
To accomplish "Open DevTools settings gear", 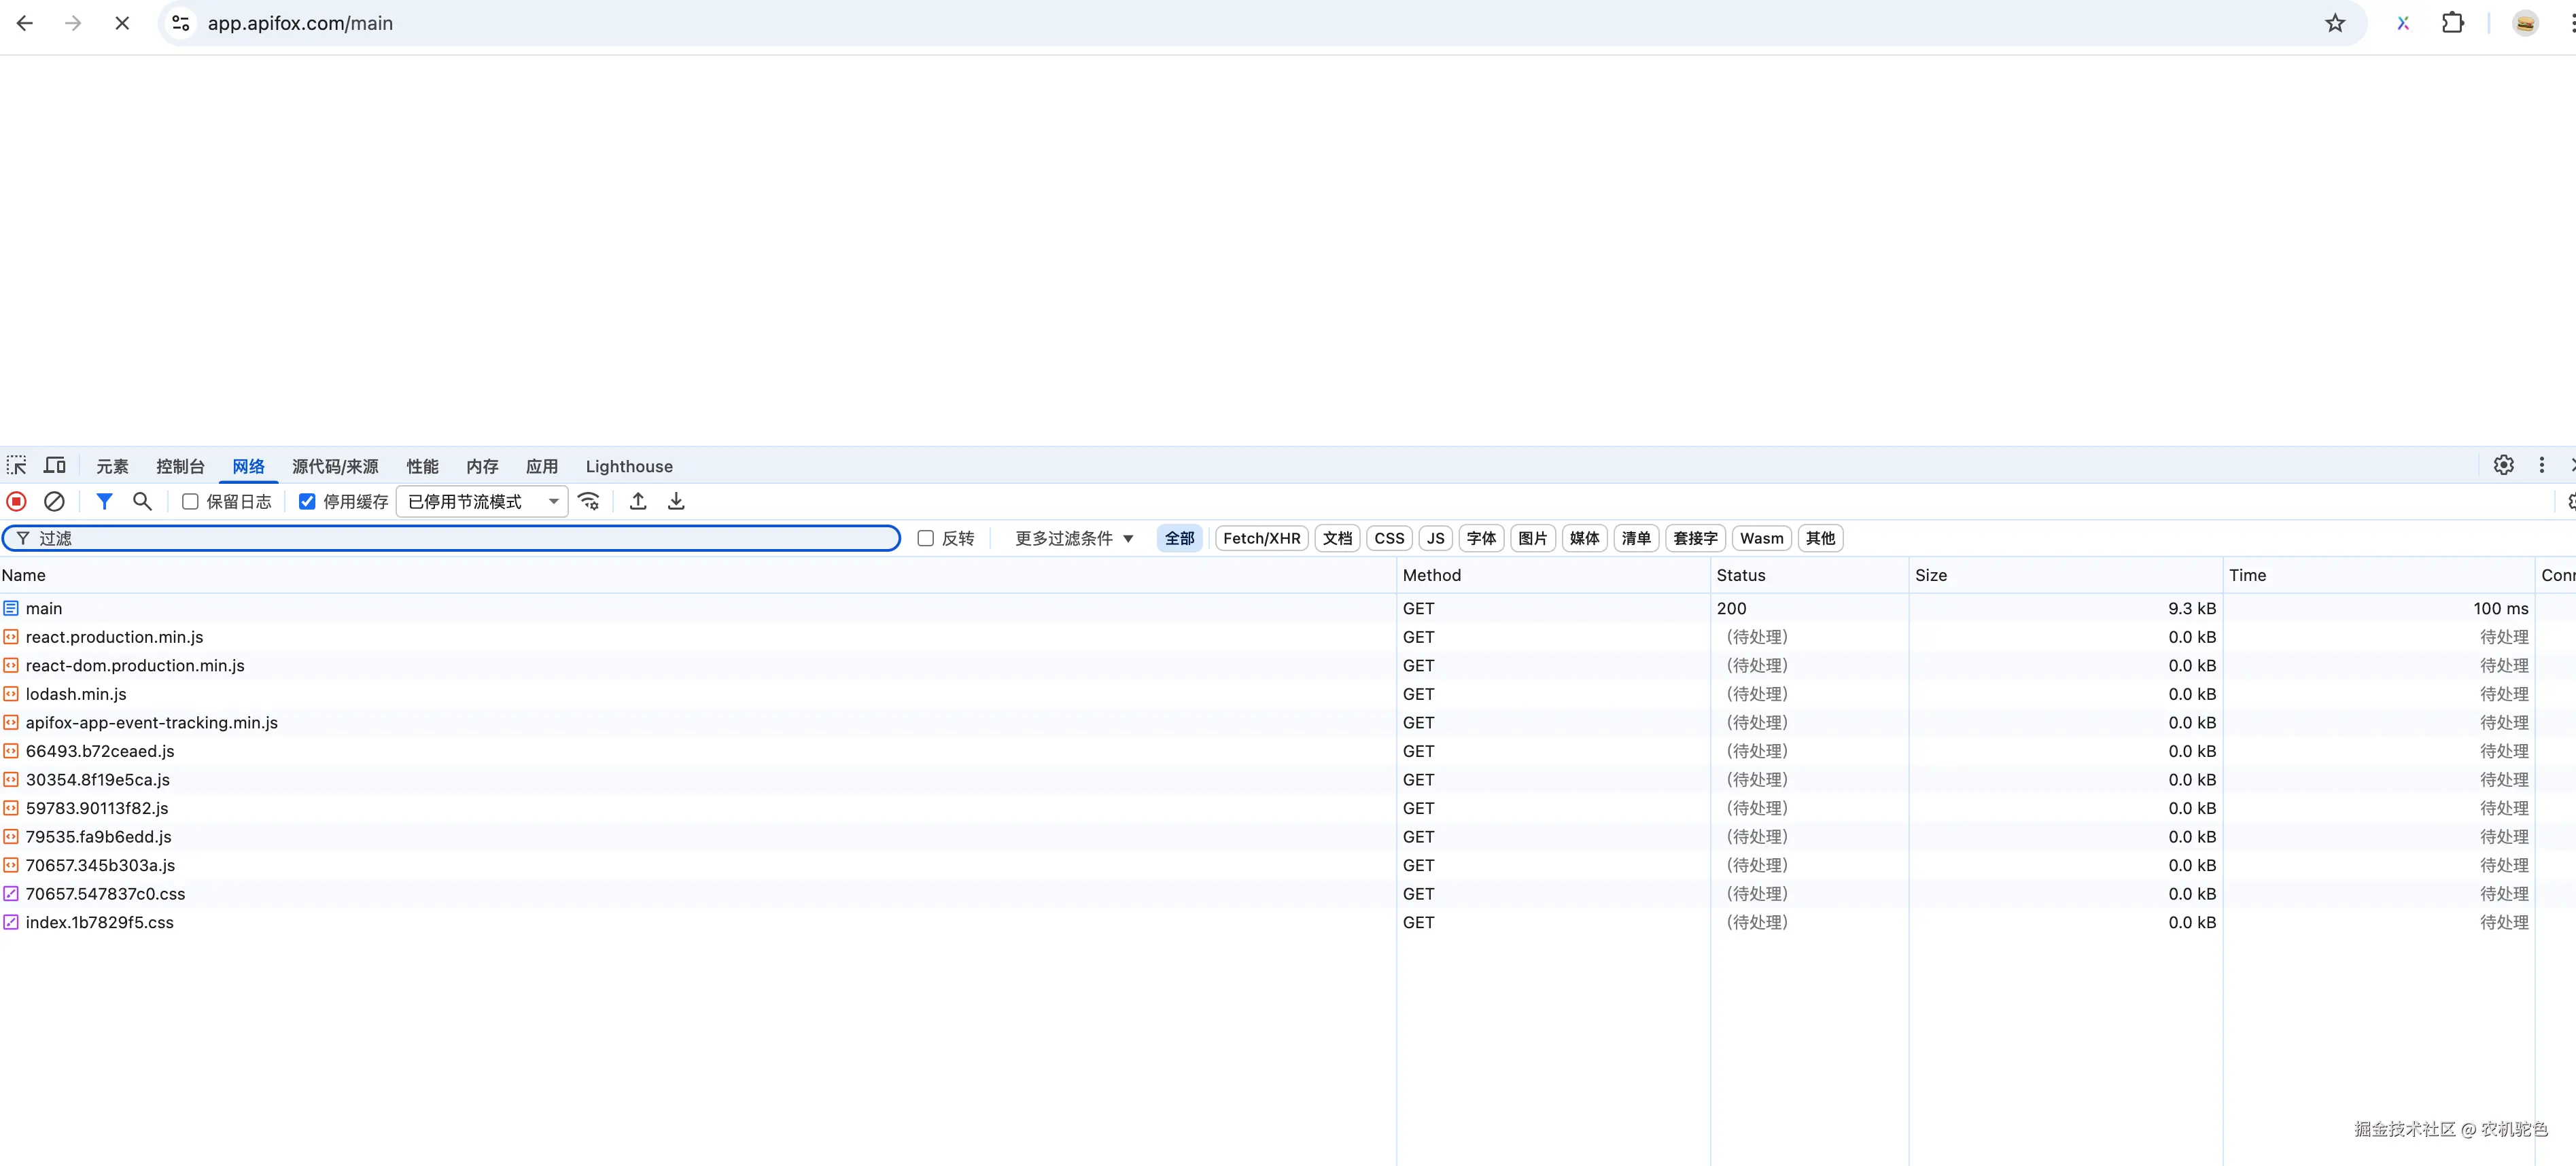I will click(x=2503, y=465).
